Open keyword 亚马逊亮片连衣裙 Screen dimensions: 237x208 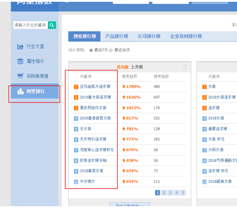click(95, 86)
